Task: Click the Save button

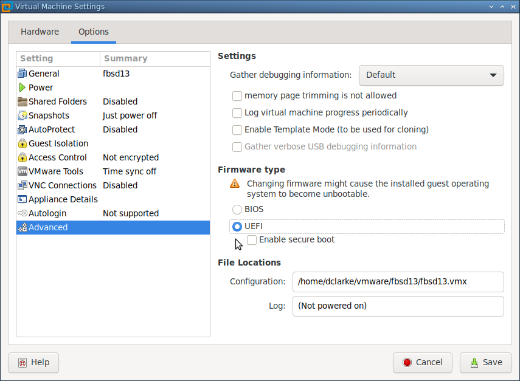Action: (x=486, y=363)
